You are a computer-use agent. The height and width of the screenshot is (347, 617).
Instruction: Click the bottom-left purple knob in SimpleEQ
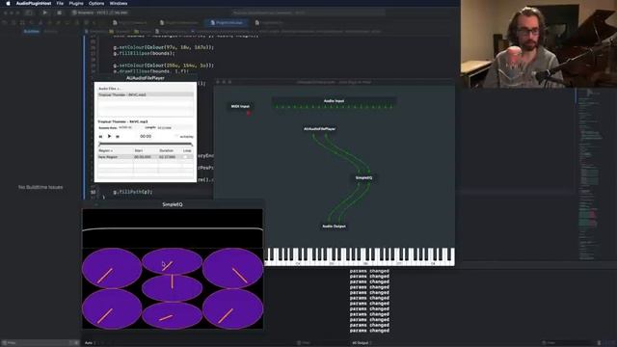[112, 308]
